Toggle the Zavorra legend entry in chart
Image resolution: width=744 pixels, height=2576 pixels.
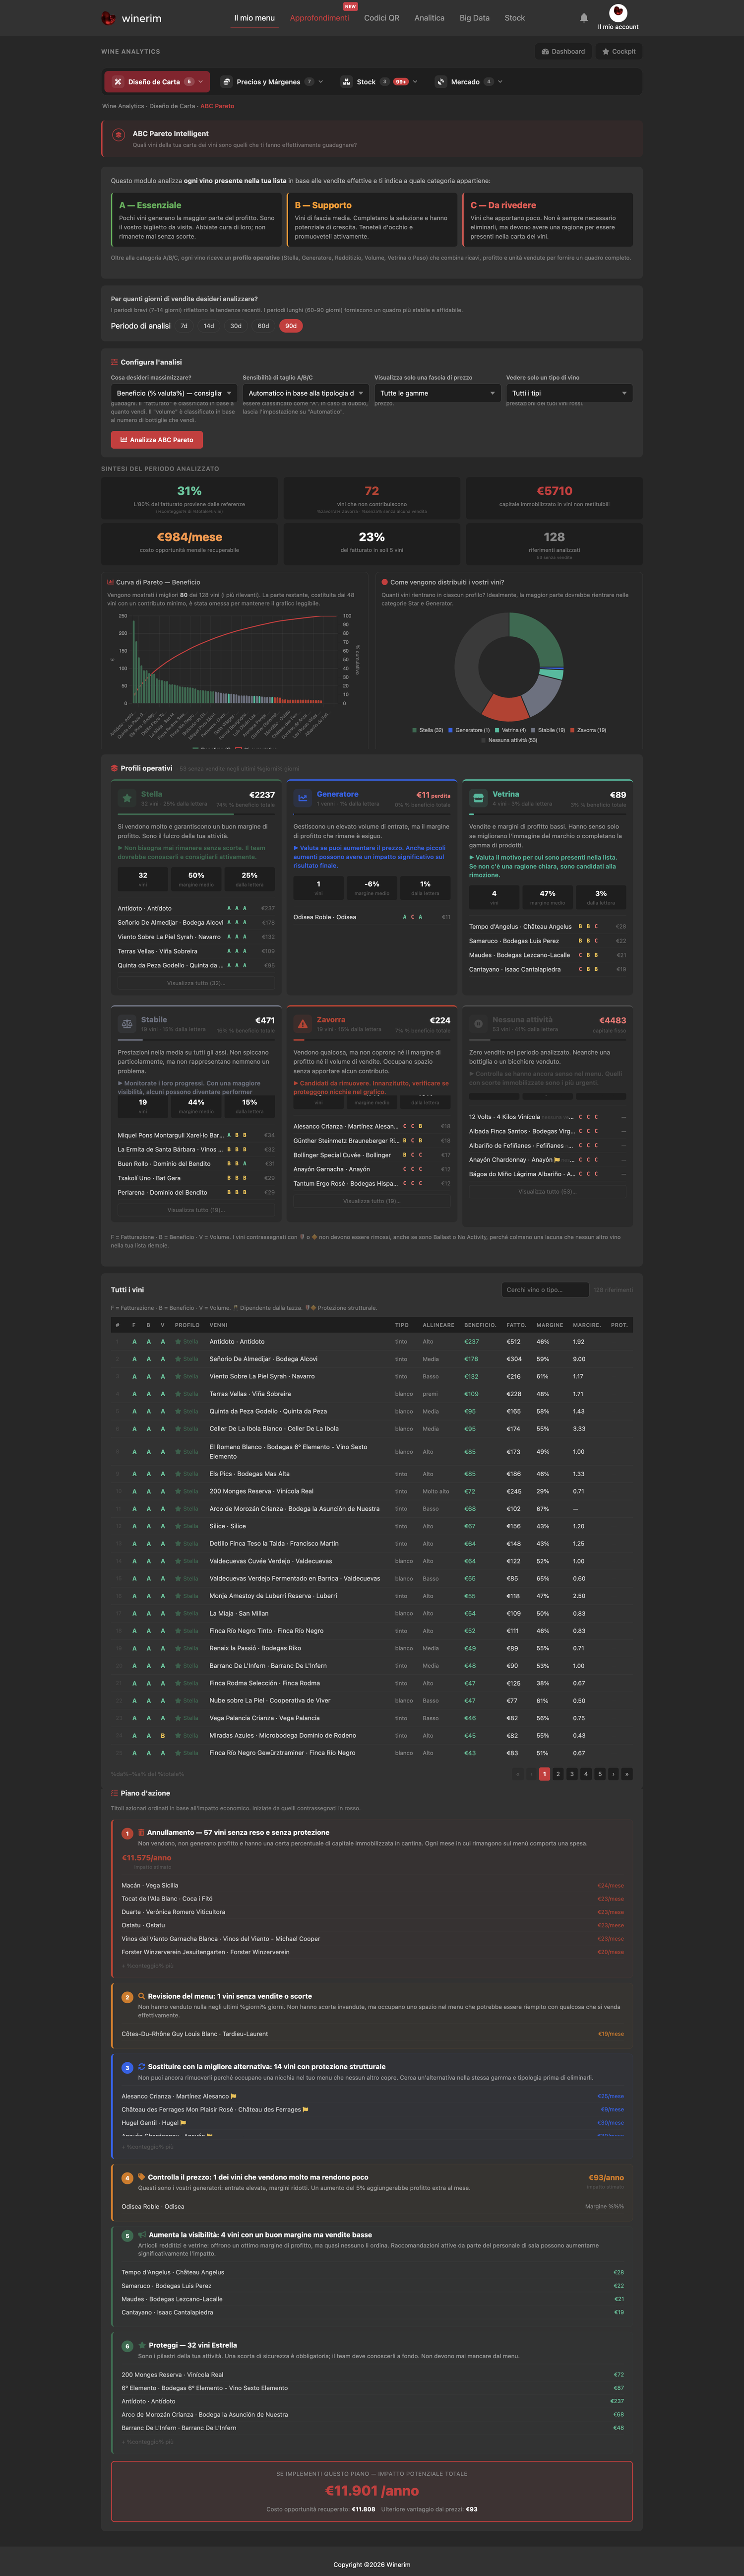click(588, 730)
